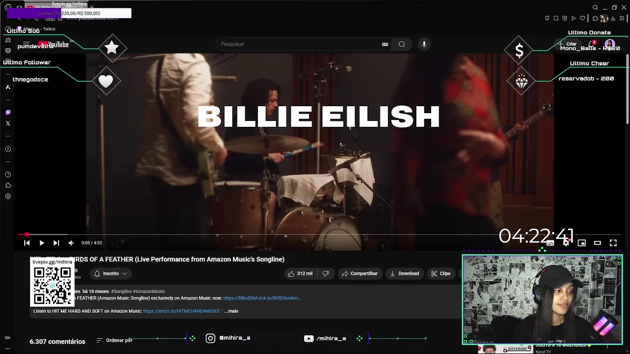Expand description with ...mais
Screen dimensions: 630x354
[231, 311]
